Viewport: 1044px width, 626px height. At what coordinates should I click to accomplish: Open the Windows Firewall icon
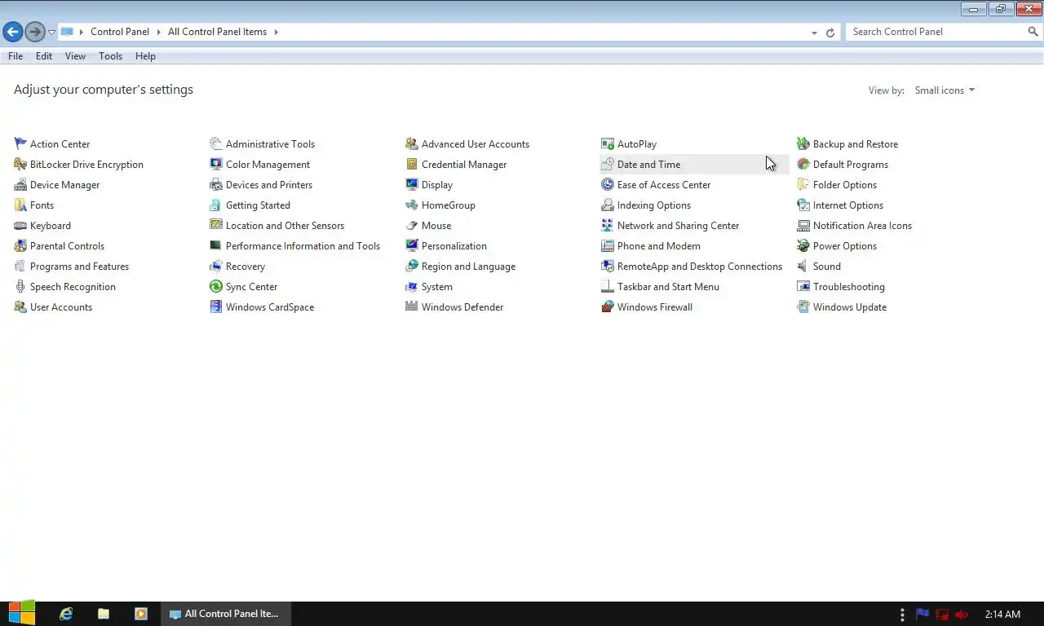(608, 307)
